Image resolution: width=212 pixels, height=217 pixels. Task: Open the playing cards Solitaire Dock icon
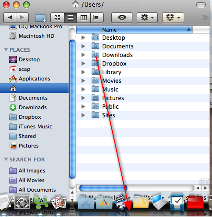59,203
